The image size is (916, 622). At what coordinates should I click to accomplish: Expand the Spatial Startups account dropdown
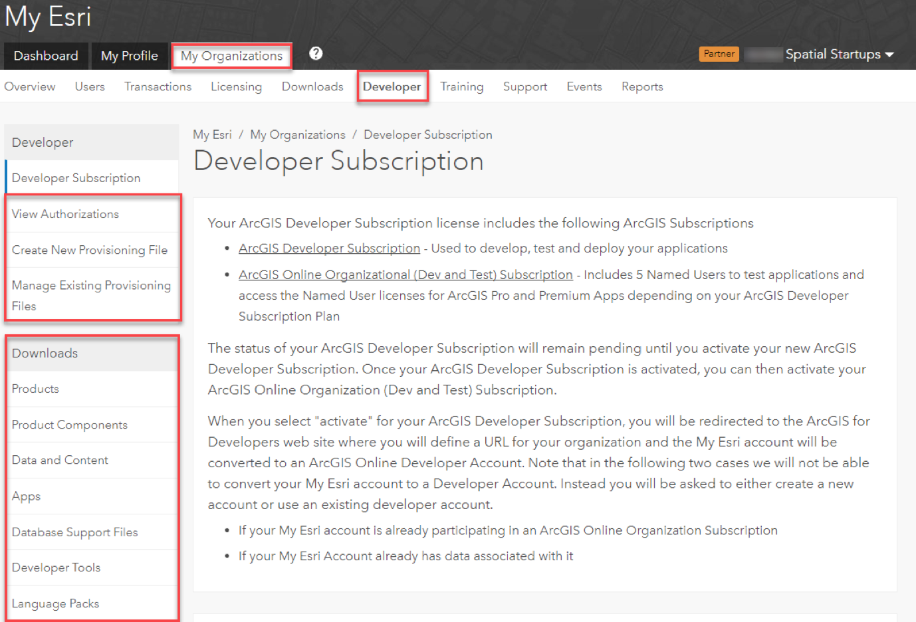point(839,54)
